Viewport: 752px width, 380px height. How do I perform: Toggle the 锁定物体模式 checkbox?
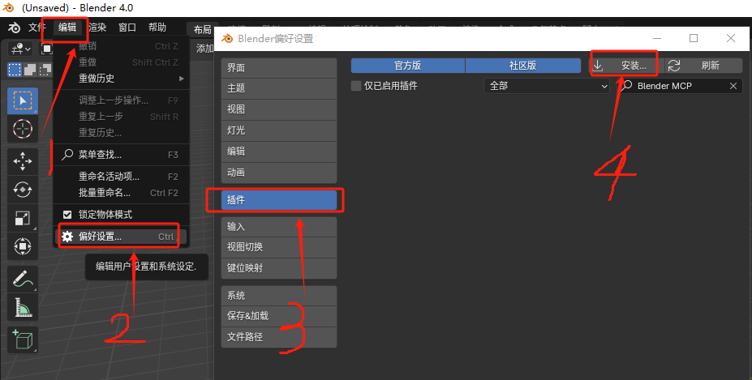(67, 214)
